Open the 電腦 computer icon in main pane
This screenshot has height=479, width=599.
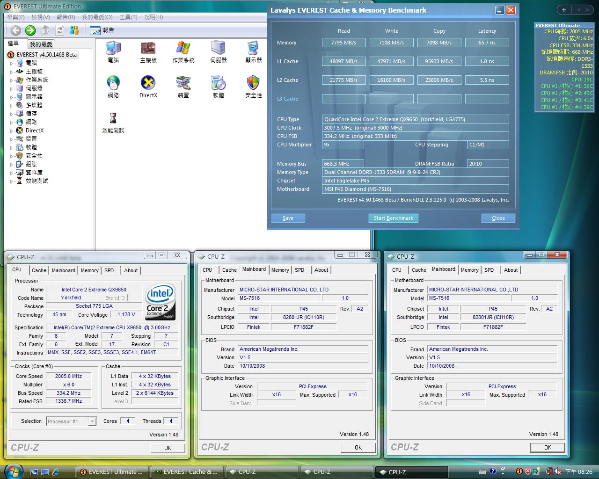(x=113, y=52)
